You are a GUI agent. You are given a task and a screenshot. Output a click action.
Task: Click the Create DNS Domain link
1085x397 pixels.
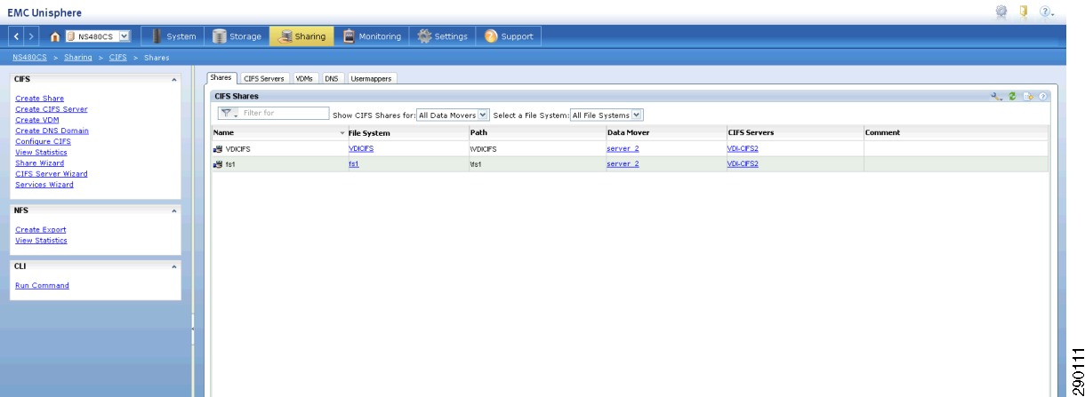point(52,131)
